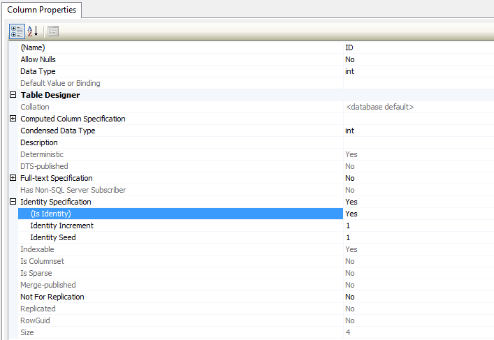The height and width of the screenshot is (340, 494).
Task: Expand Computed Column Specification
Action: [13, 119]
